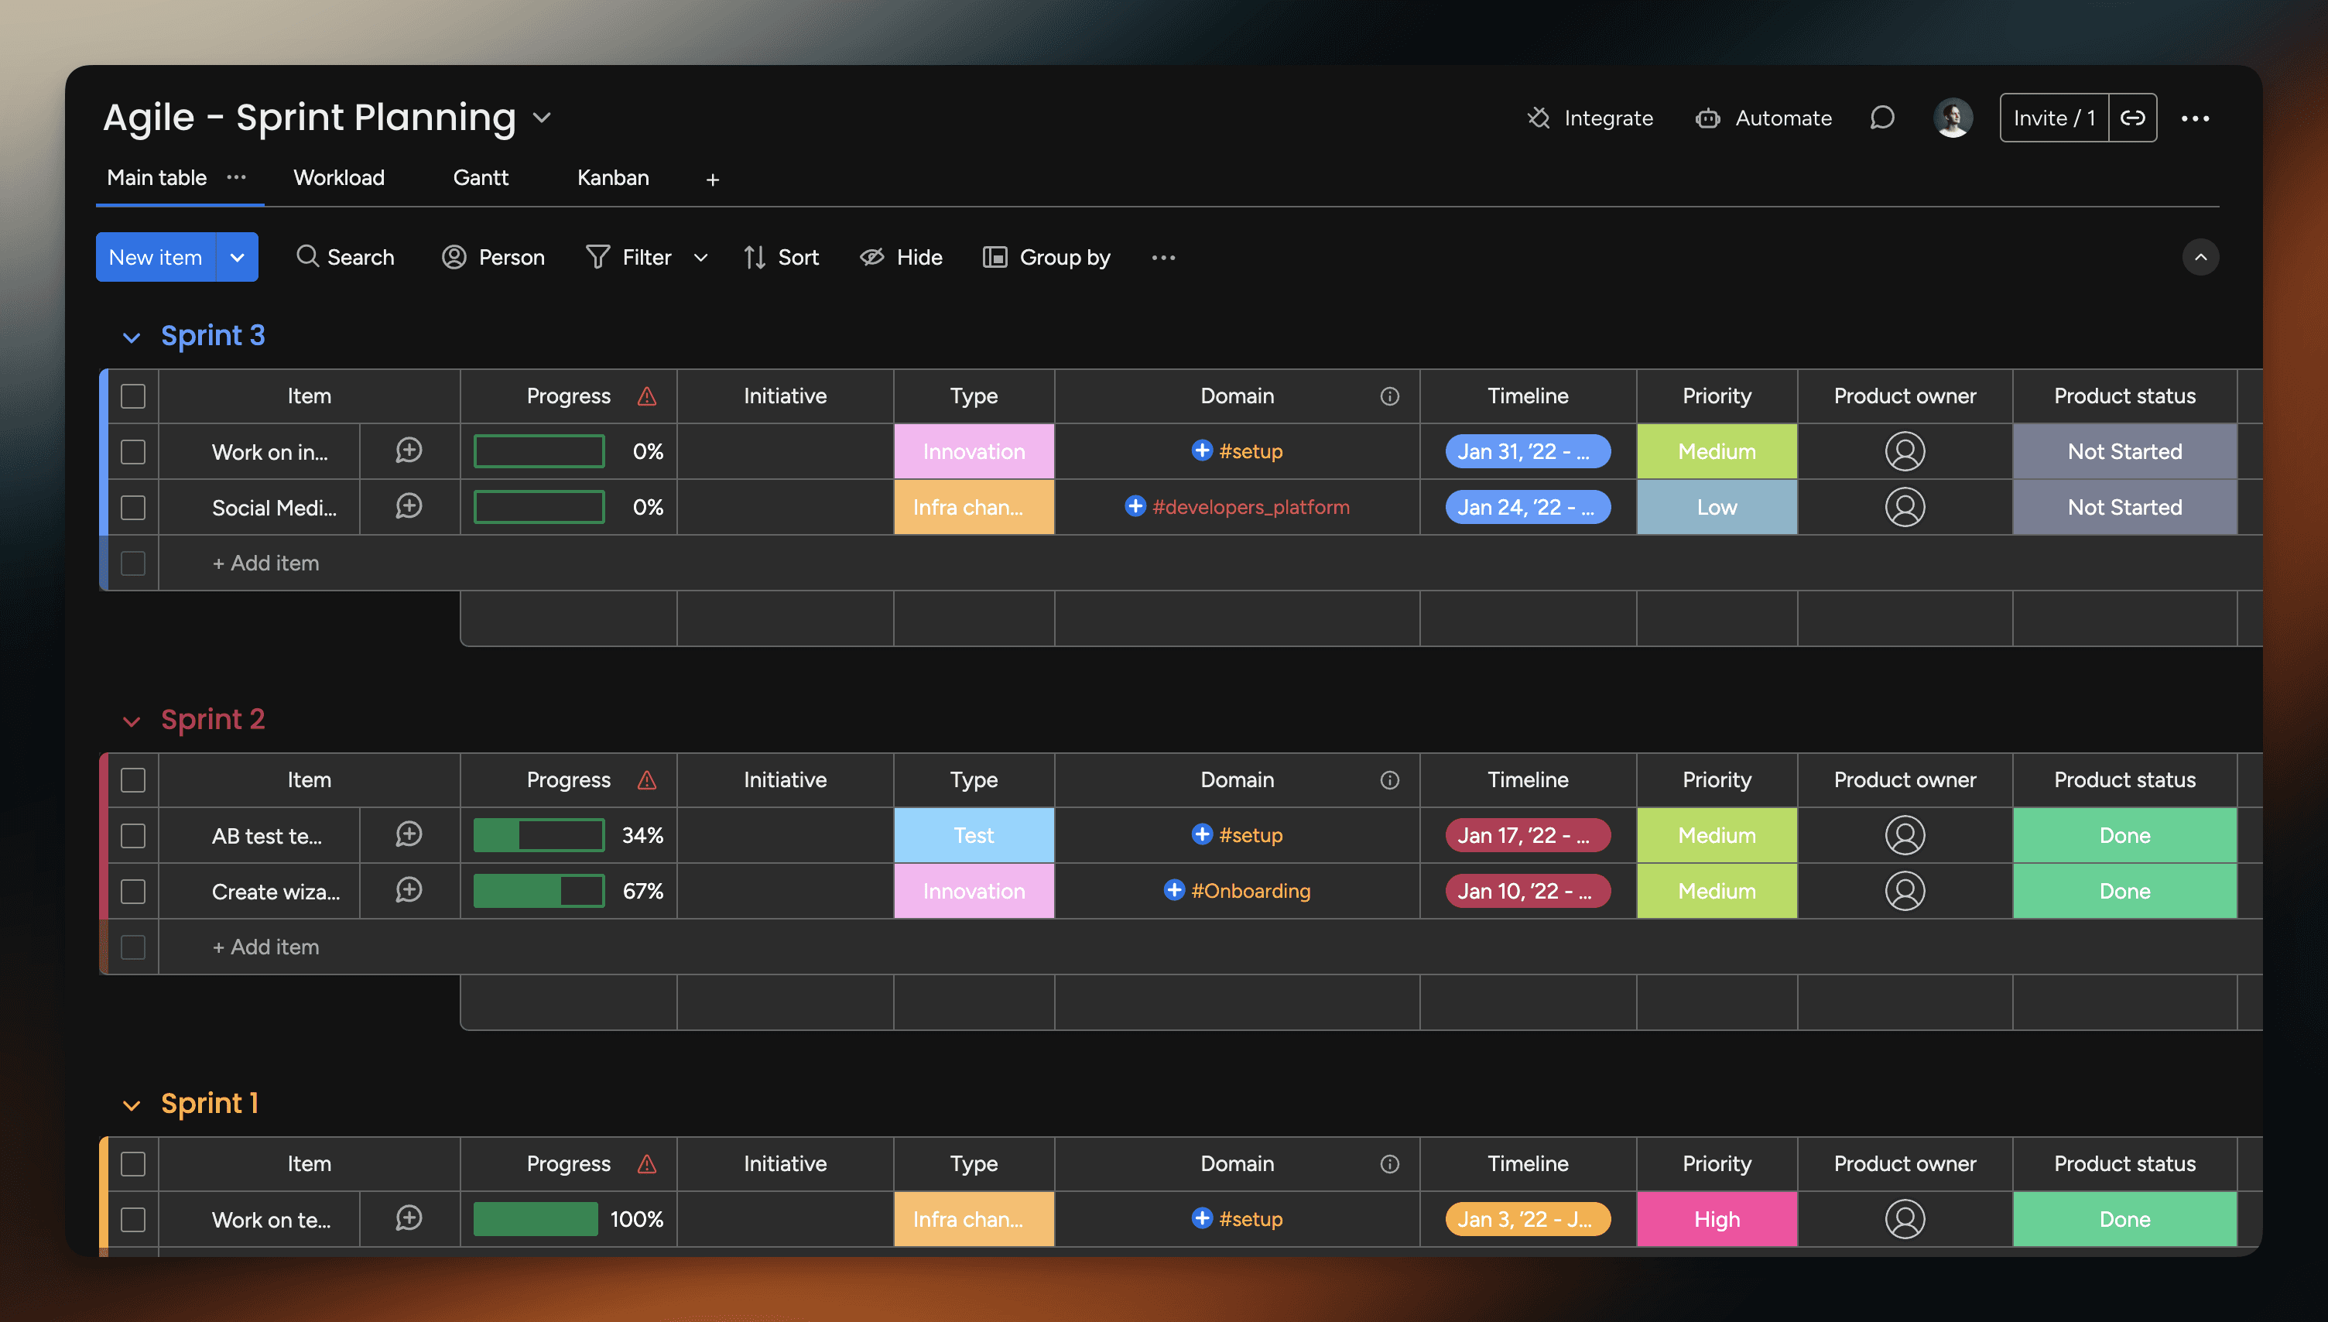Click the Integrate plug icon
2328x1322 pixels.
(1538, 118)
